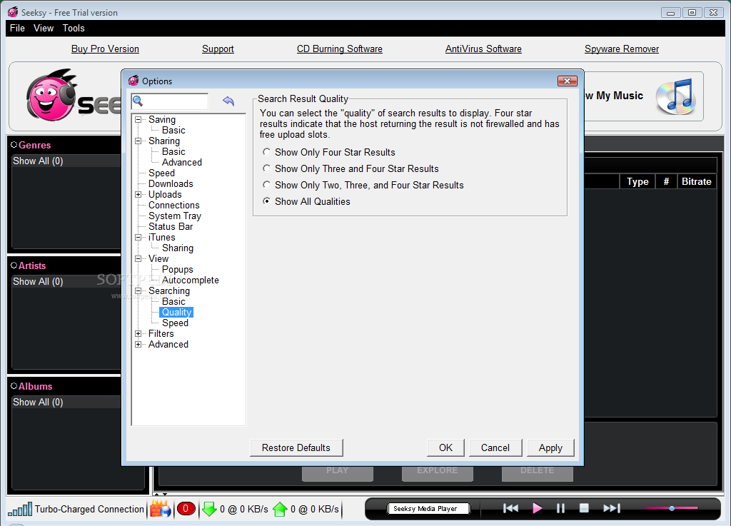Image resolution: width=731 pixels, height=526 pixels.
Task: Select Show Only Two, Three, and Four Star
Action: pyautogui.click(x=267, y=185)
